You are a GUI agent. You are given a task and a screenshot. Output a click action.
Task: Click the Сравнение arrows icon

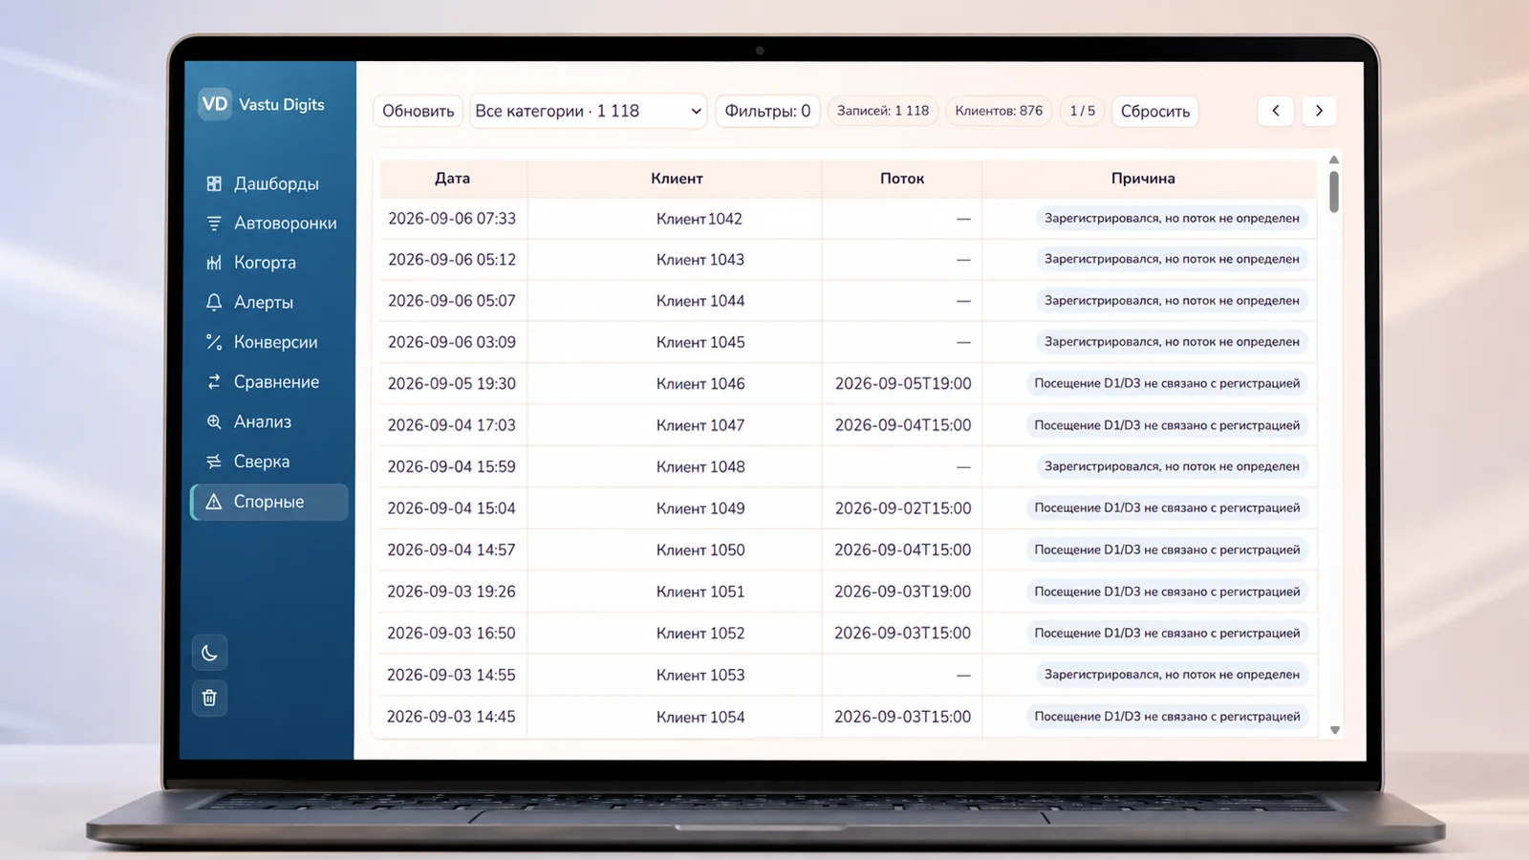click(x=214, y=382)
